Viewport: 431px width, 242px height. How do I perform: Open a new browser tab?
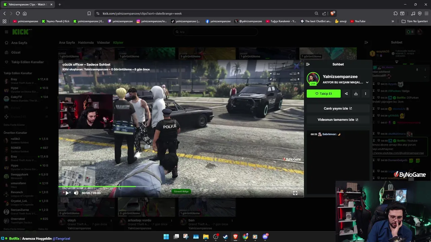click(60, 4)
